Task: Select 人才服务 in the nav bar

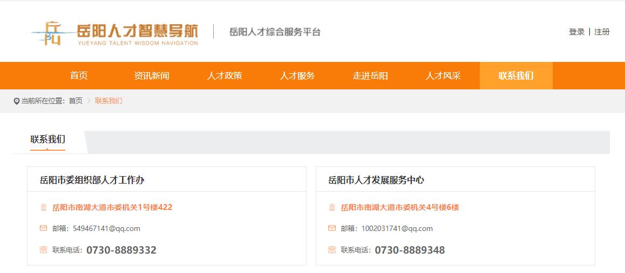Action: [297, 75]
